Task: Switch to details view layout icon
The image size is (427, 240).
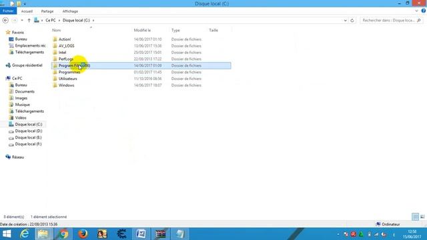Action: 415,217
